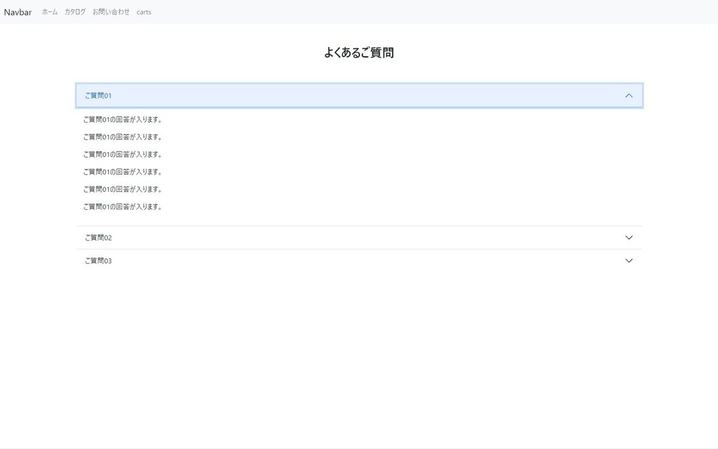
Task: Click the Navbar brand link
Action: (x=18, y=12)
